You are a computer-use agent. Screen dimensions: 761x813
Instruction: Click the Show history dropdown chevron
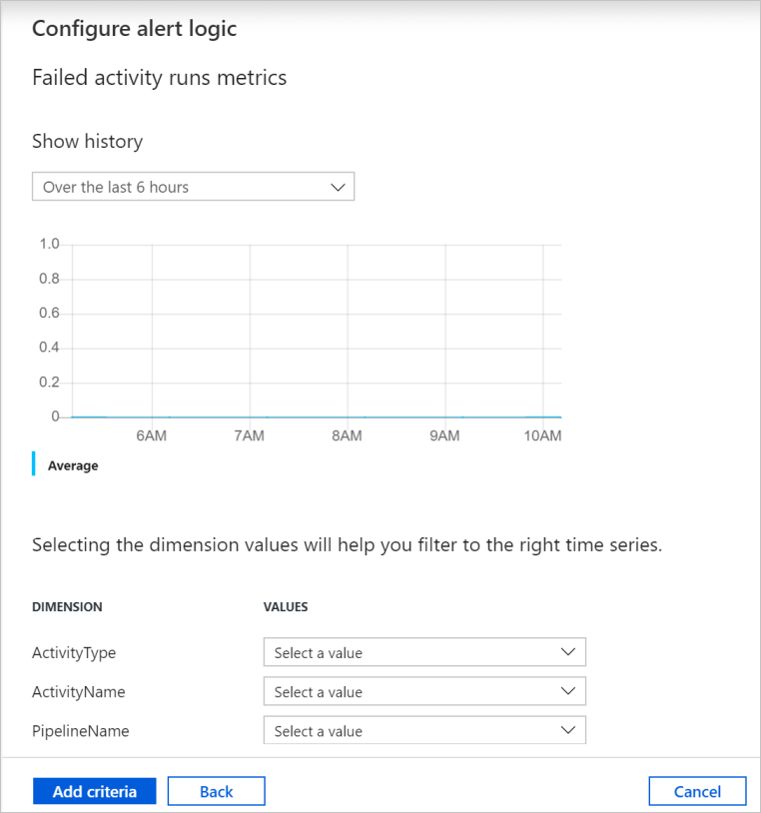pos(338,186)
